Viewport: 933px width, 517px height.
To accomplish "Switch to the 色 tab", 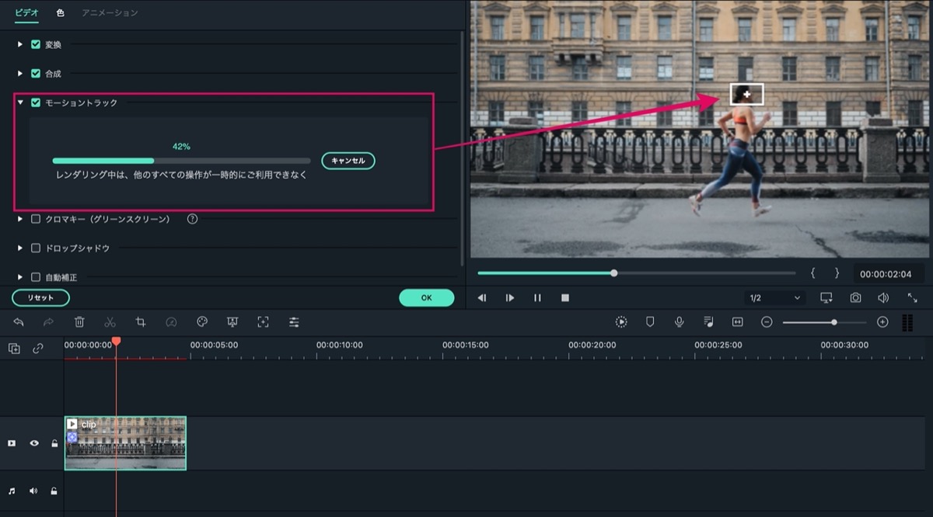I will [x=60, y=13].
